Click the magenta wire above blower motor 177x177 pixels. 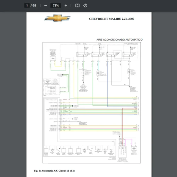[x=129, y=139]
